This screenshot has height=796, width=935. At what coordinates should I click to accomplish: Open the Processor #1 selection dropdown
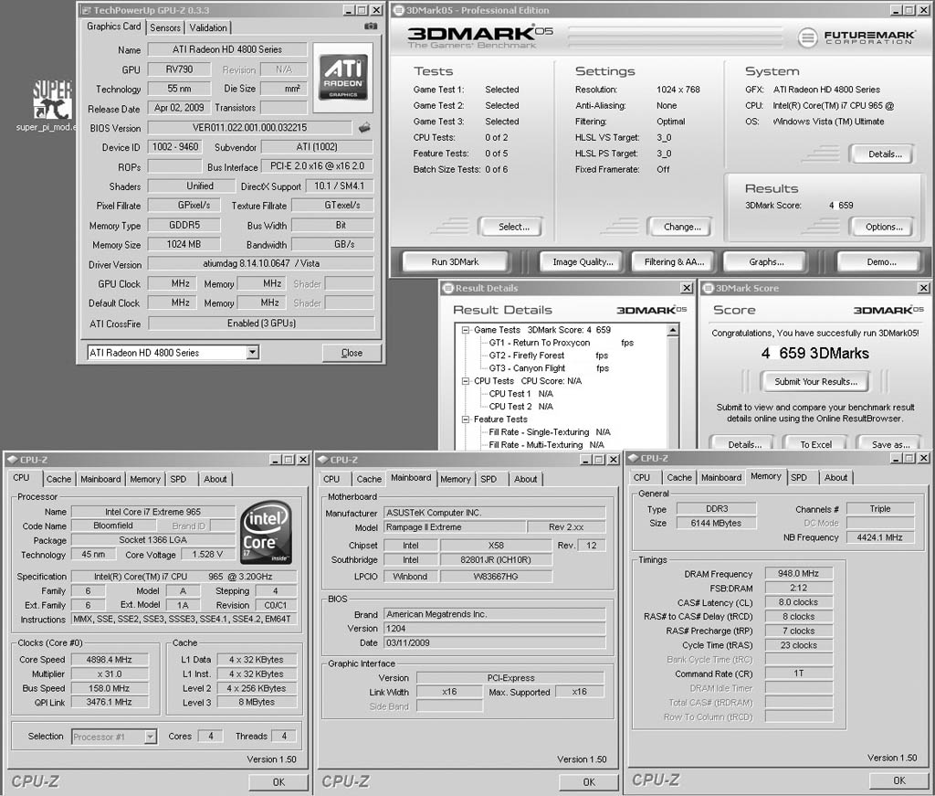click(x=151, y=737)
